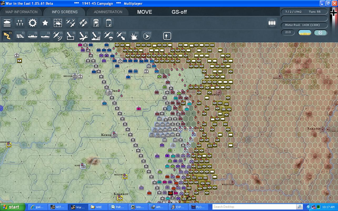Open the production gear icon
The width and height of the screenshot is (338, 211).
33,23
